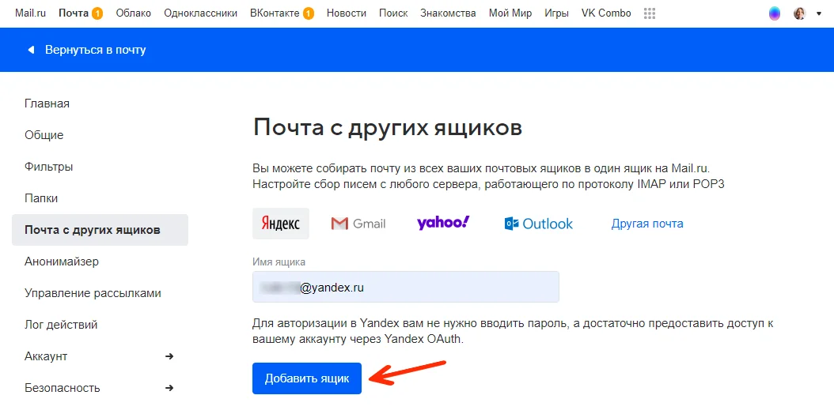Open Мой Мир link

point(510,13)
